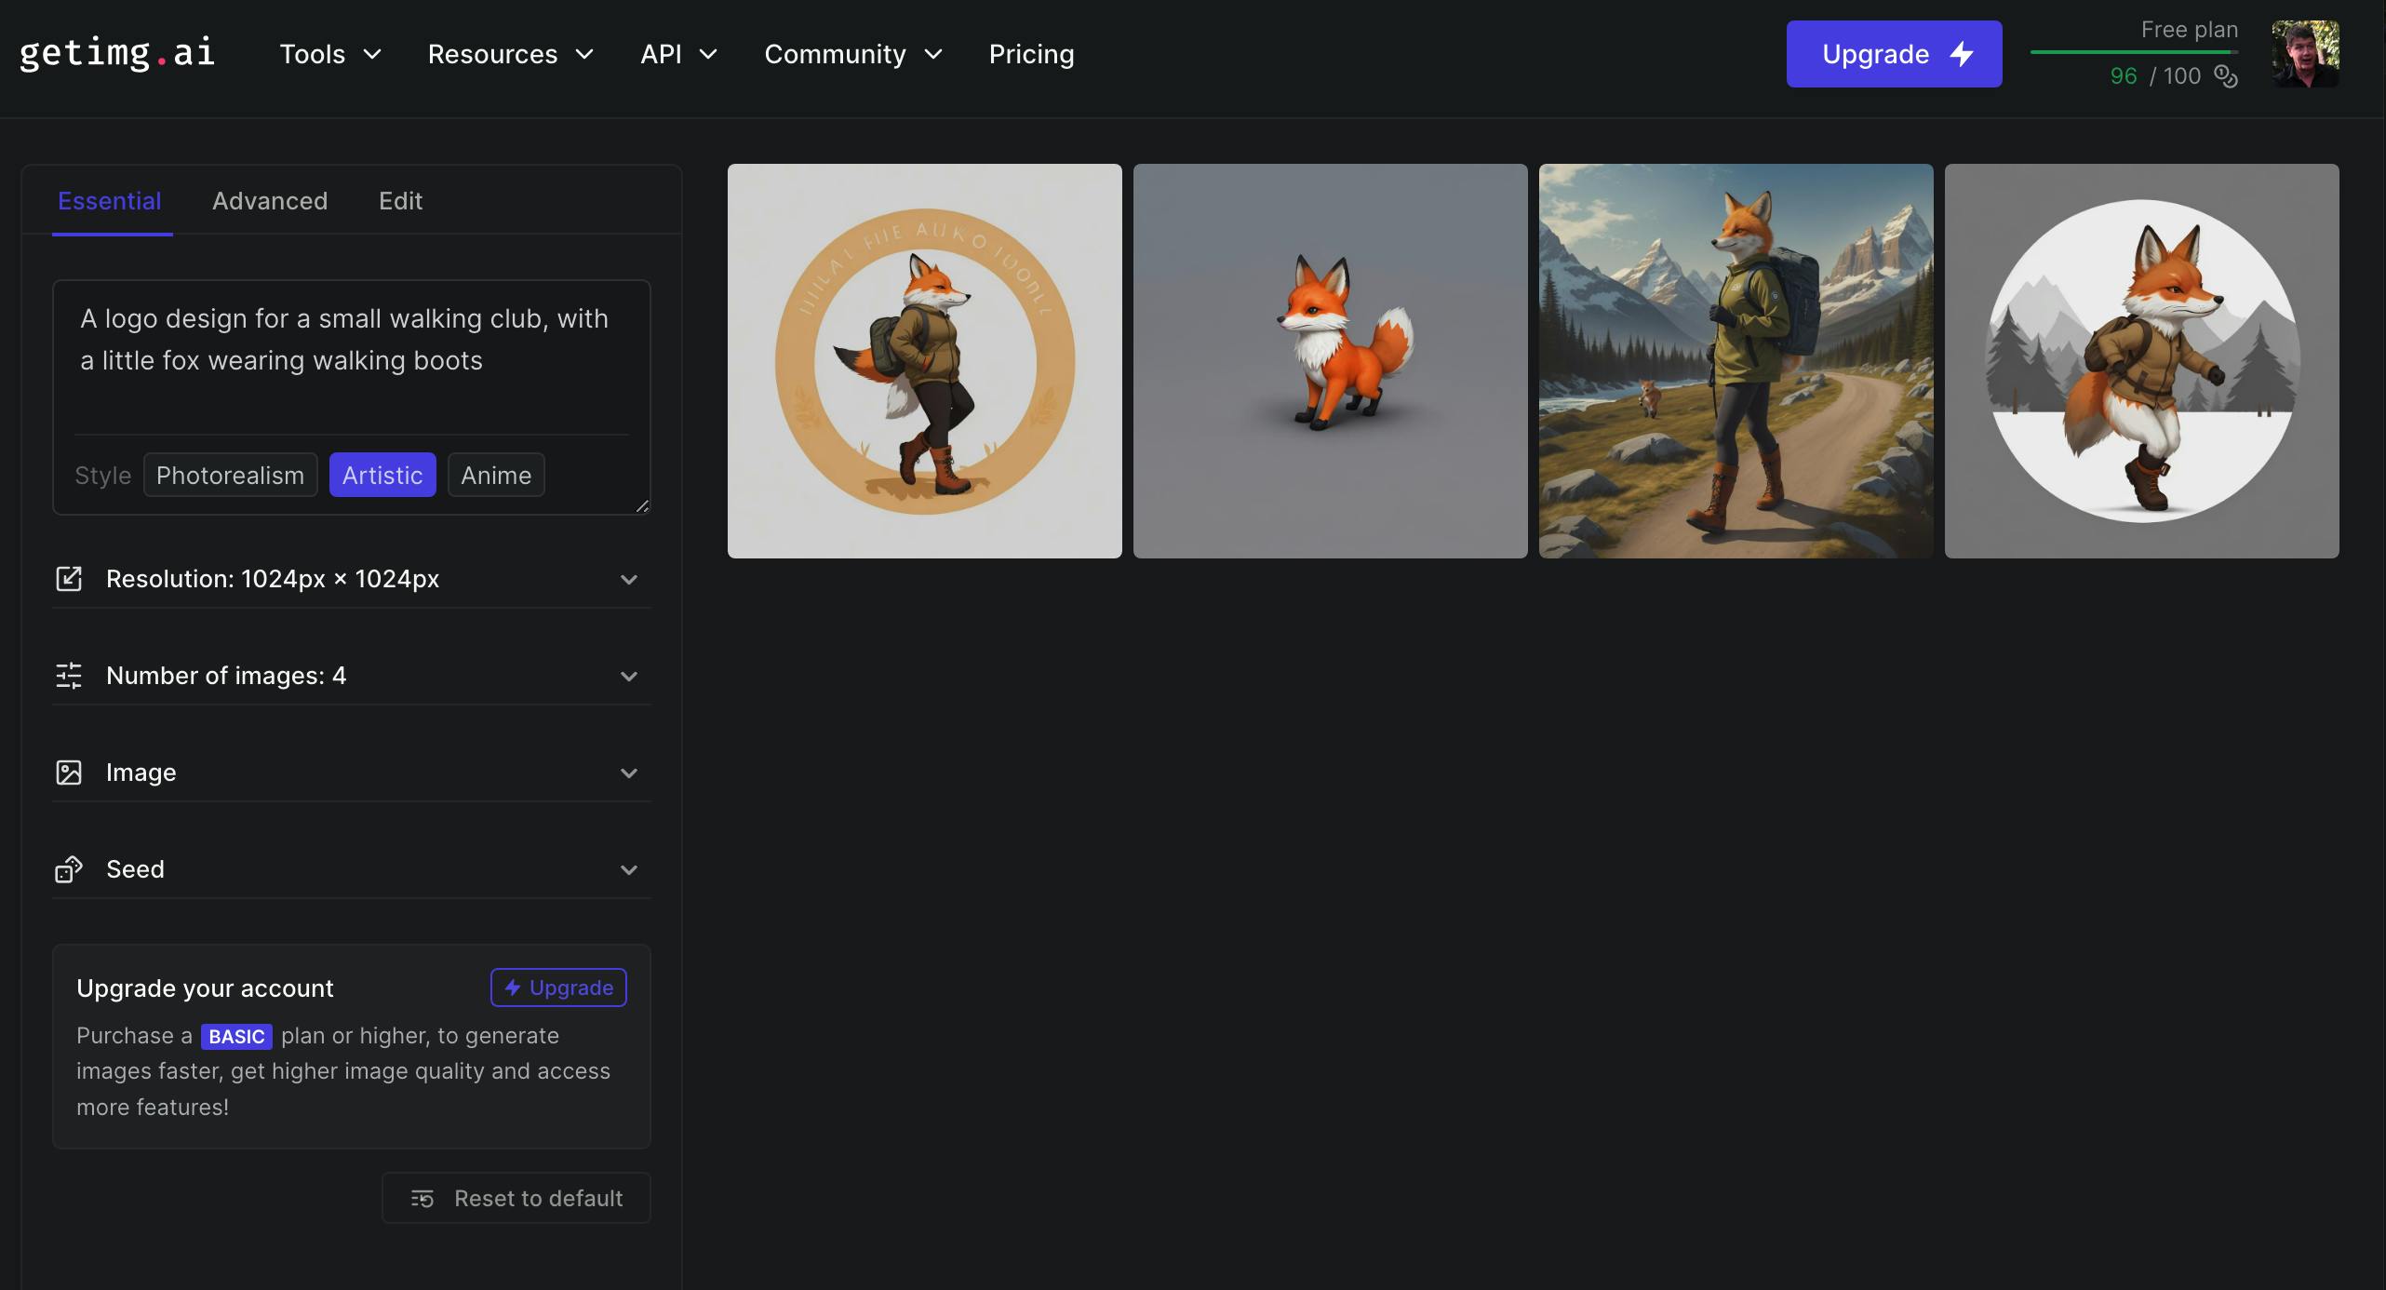Click the number of images sliders icon

click(x=69, y=676)
